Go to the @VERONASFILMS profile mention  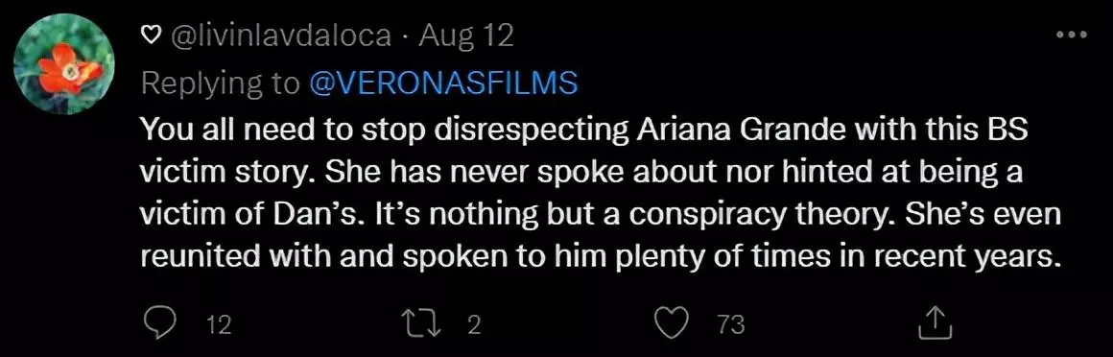[443, 83]
